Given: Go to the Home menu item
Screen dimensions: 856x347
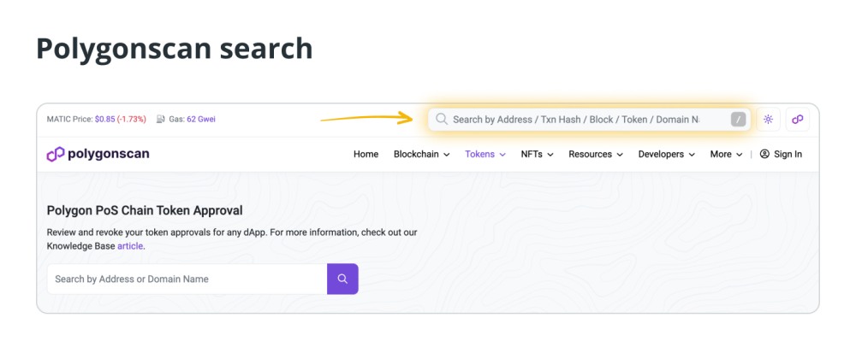Looking at the screenshot, I should click(x=366, y=154).
